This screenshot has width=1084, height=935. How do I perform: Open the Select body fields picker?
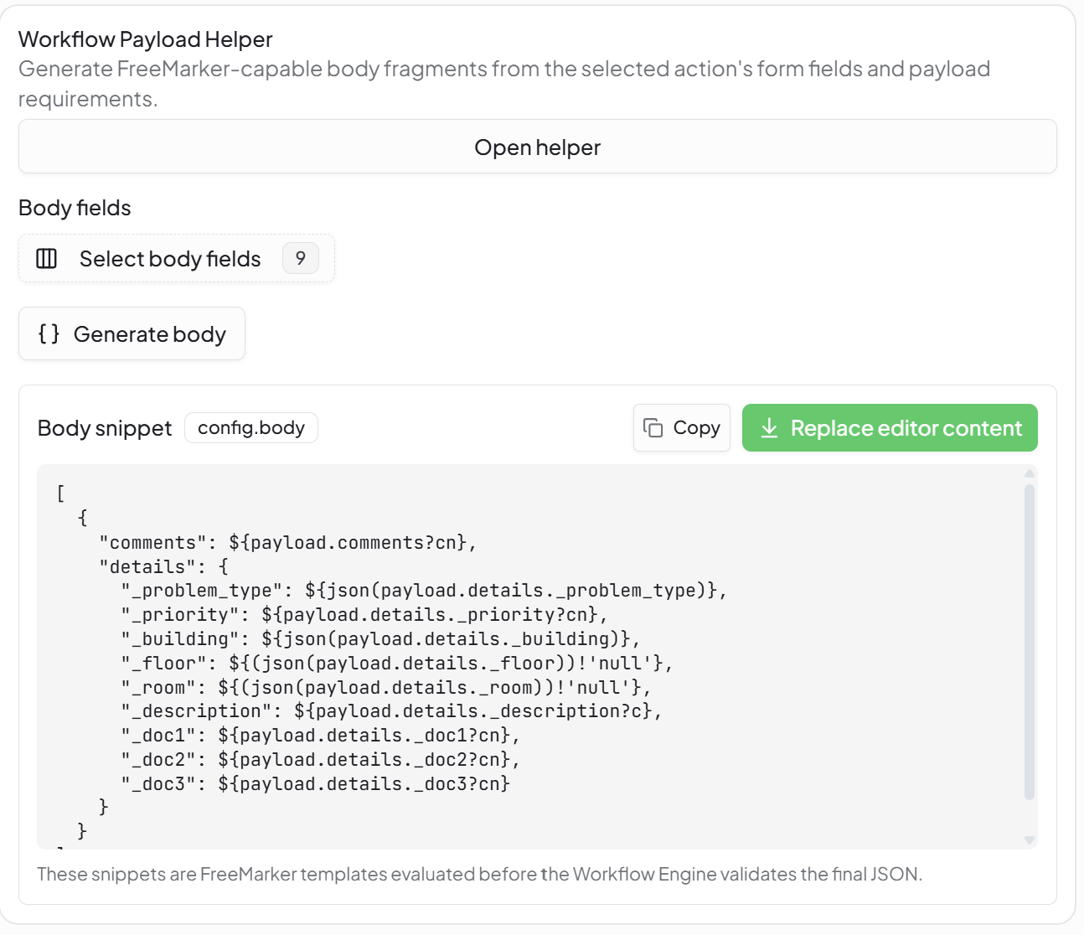(x=176, y=258)
